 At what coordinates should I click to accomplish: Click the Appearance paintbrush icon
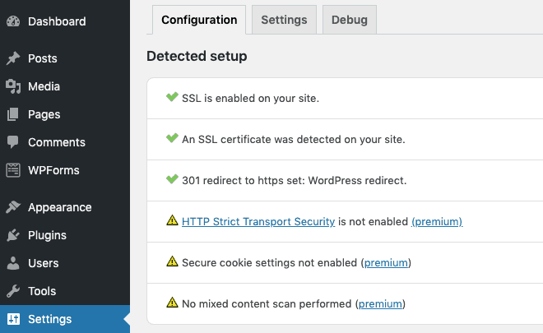coord(13,207)
